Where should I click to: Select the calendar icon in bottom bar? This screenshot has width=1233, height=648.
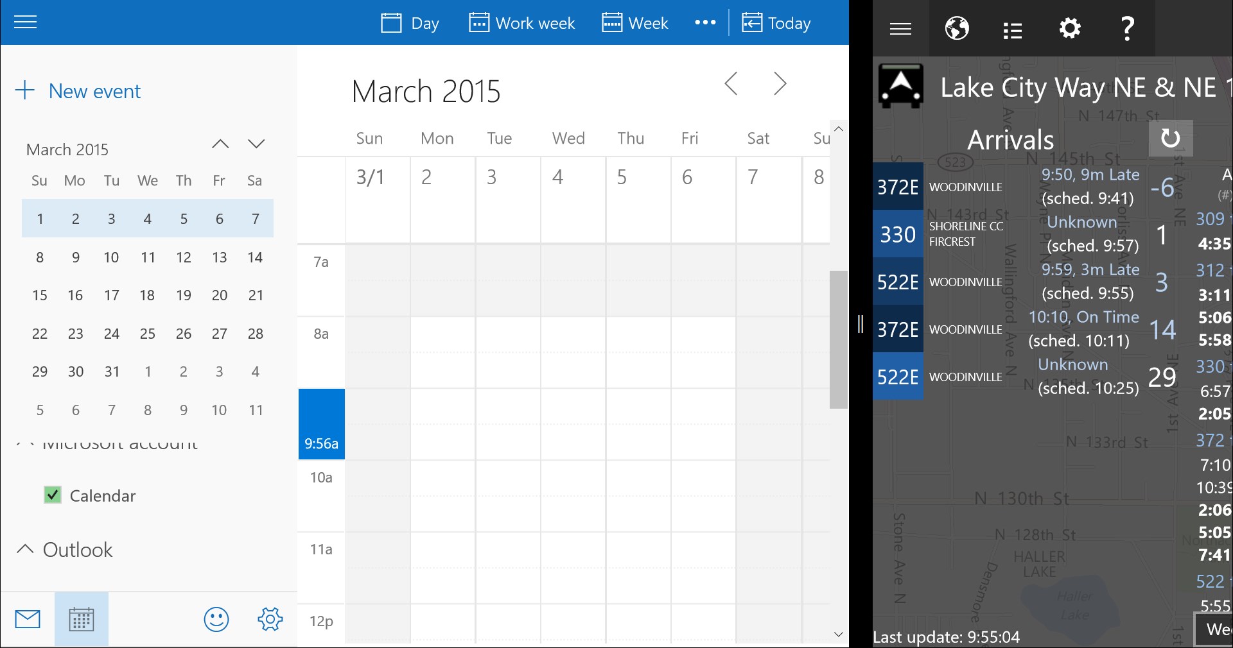(82, 619)
